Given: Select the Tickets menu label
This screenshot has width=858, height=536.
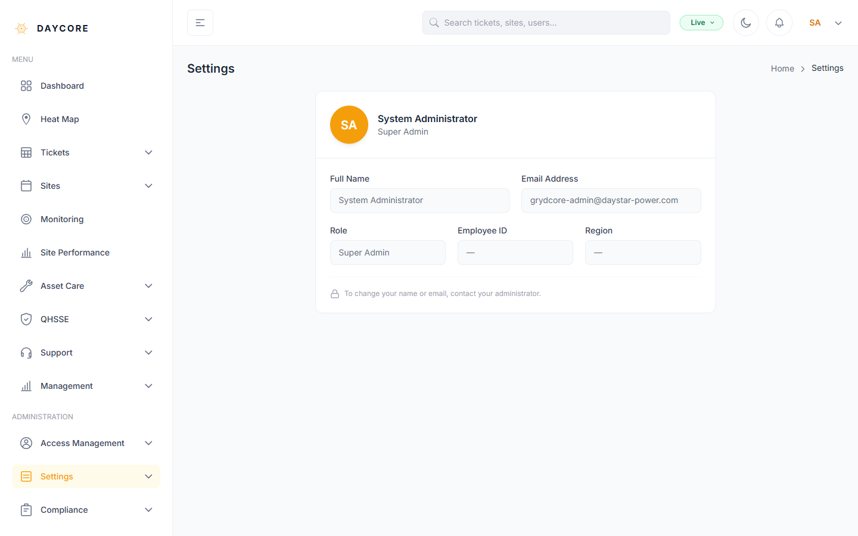Looking at the screenshot, I should pos(55,152).
